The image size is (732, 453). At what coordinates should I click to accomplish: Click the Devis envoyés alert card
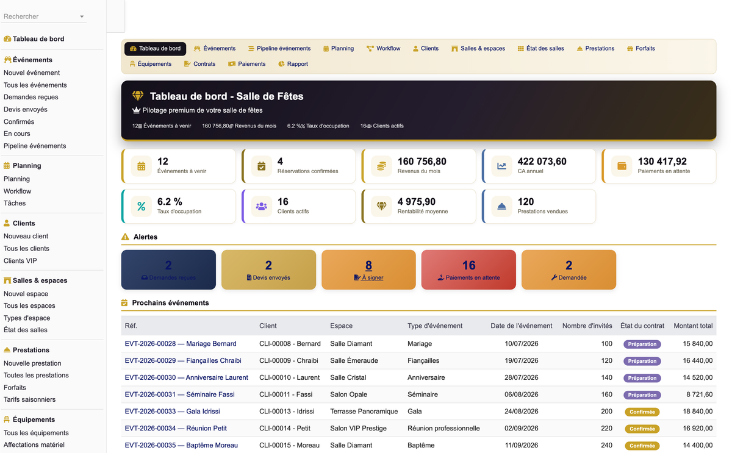click(268, 269)
